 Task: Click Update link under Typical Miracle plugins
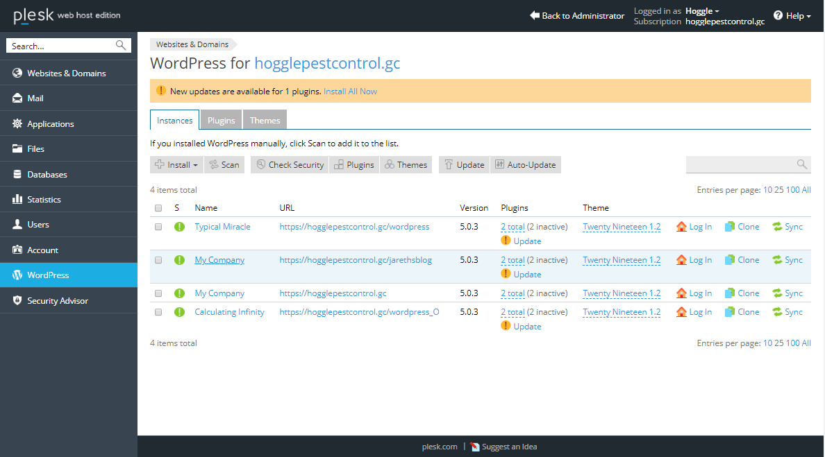527,241
